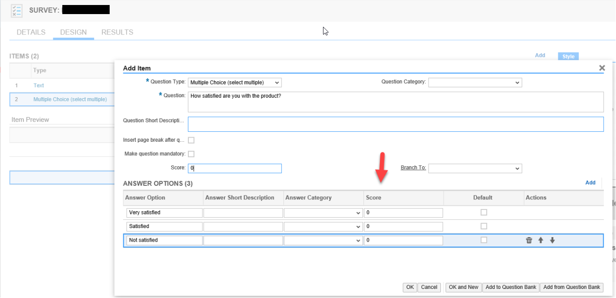Image resolution: width=616 pixels, height=298 pixels.
Task: Mark Satisfied as the default answer
Action: [x=484, y=226]
